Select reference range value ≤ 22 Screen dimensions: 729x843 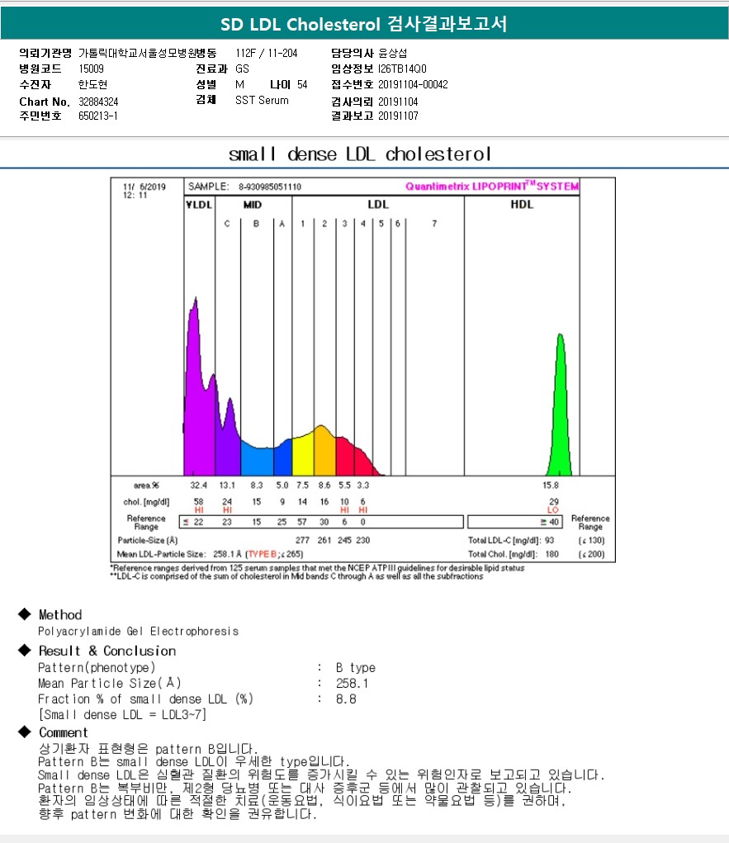(193, 522)
